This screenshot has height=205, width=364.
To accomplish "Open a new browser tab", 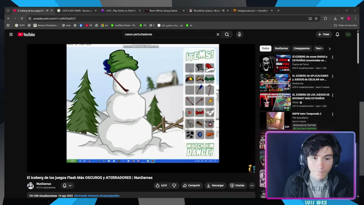I will (278, 11).
